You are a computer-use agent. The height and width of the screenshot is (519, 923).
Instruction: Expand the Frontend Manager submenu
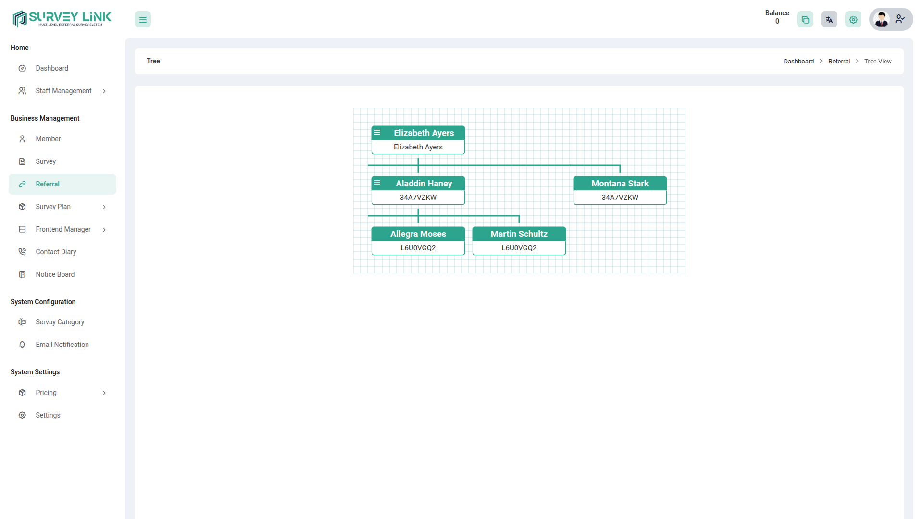pos(104,230)
